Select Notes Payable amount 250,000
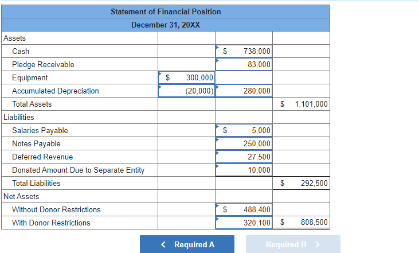419x253 pixels. point(244,143)
